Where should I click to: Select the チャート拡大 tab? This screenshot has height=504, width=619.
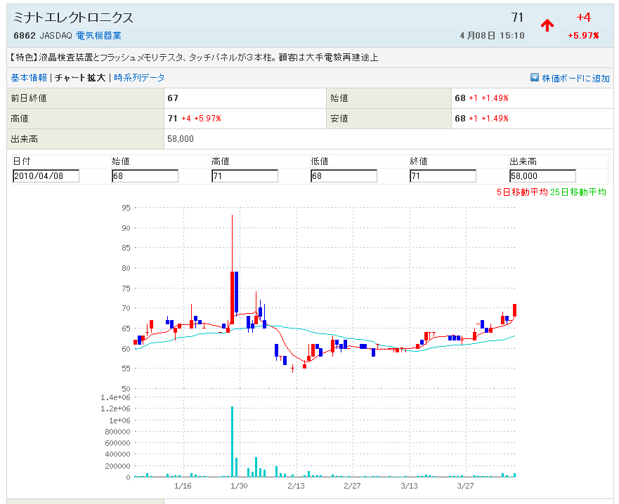80,78
